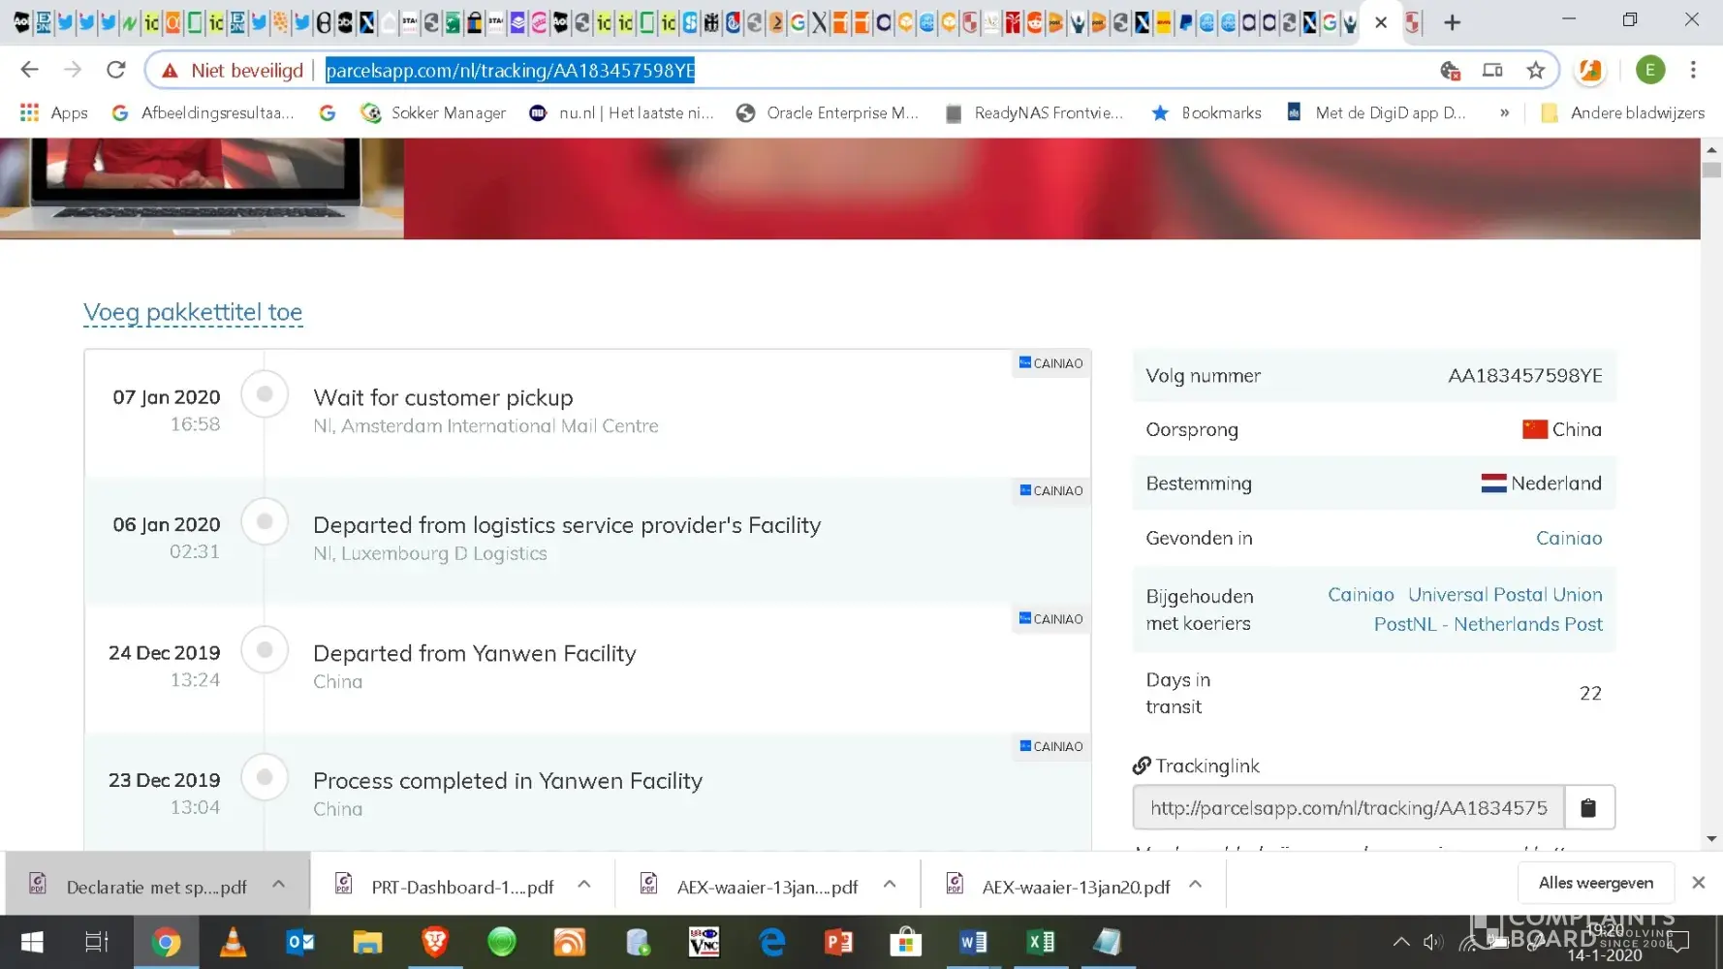Open PowerPoint from the taskbar
Viewport: 1723px width, 969px height.
[x=839, y=942]
